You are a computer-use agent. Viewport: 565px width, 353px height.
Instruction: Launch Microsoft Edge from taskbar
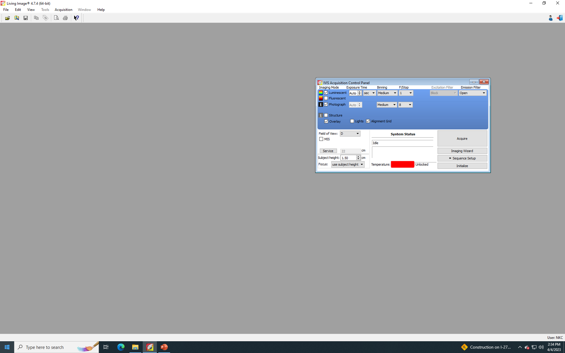pyautogui.click(x=121, y=347)
